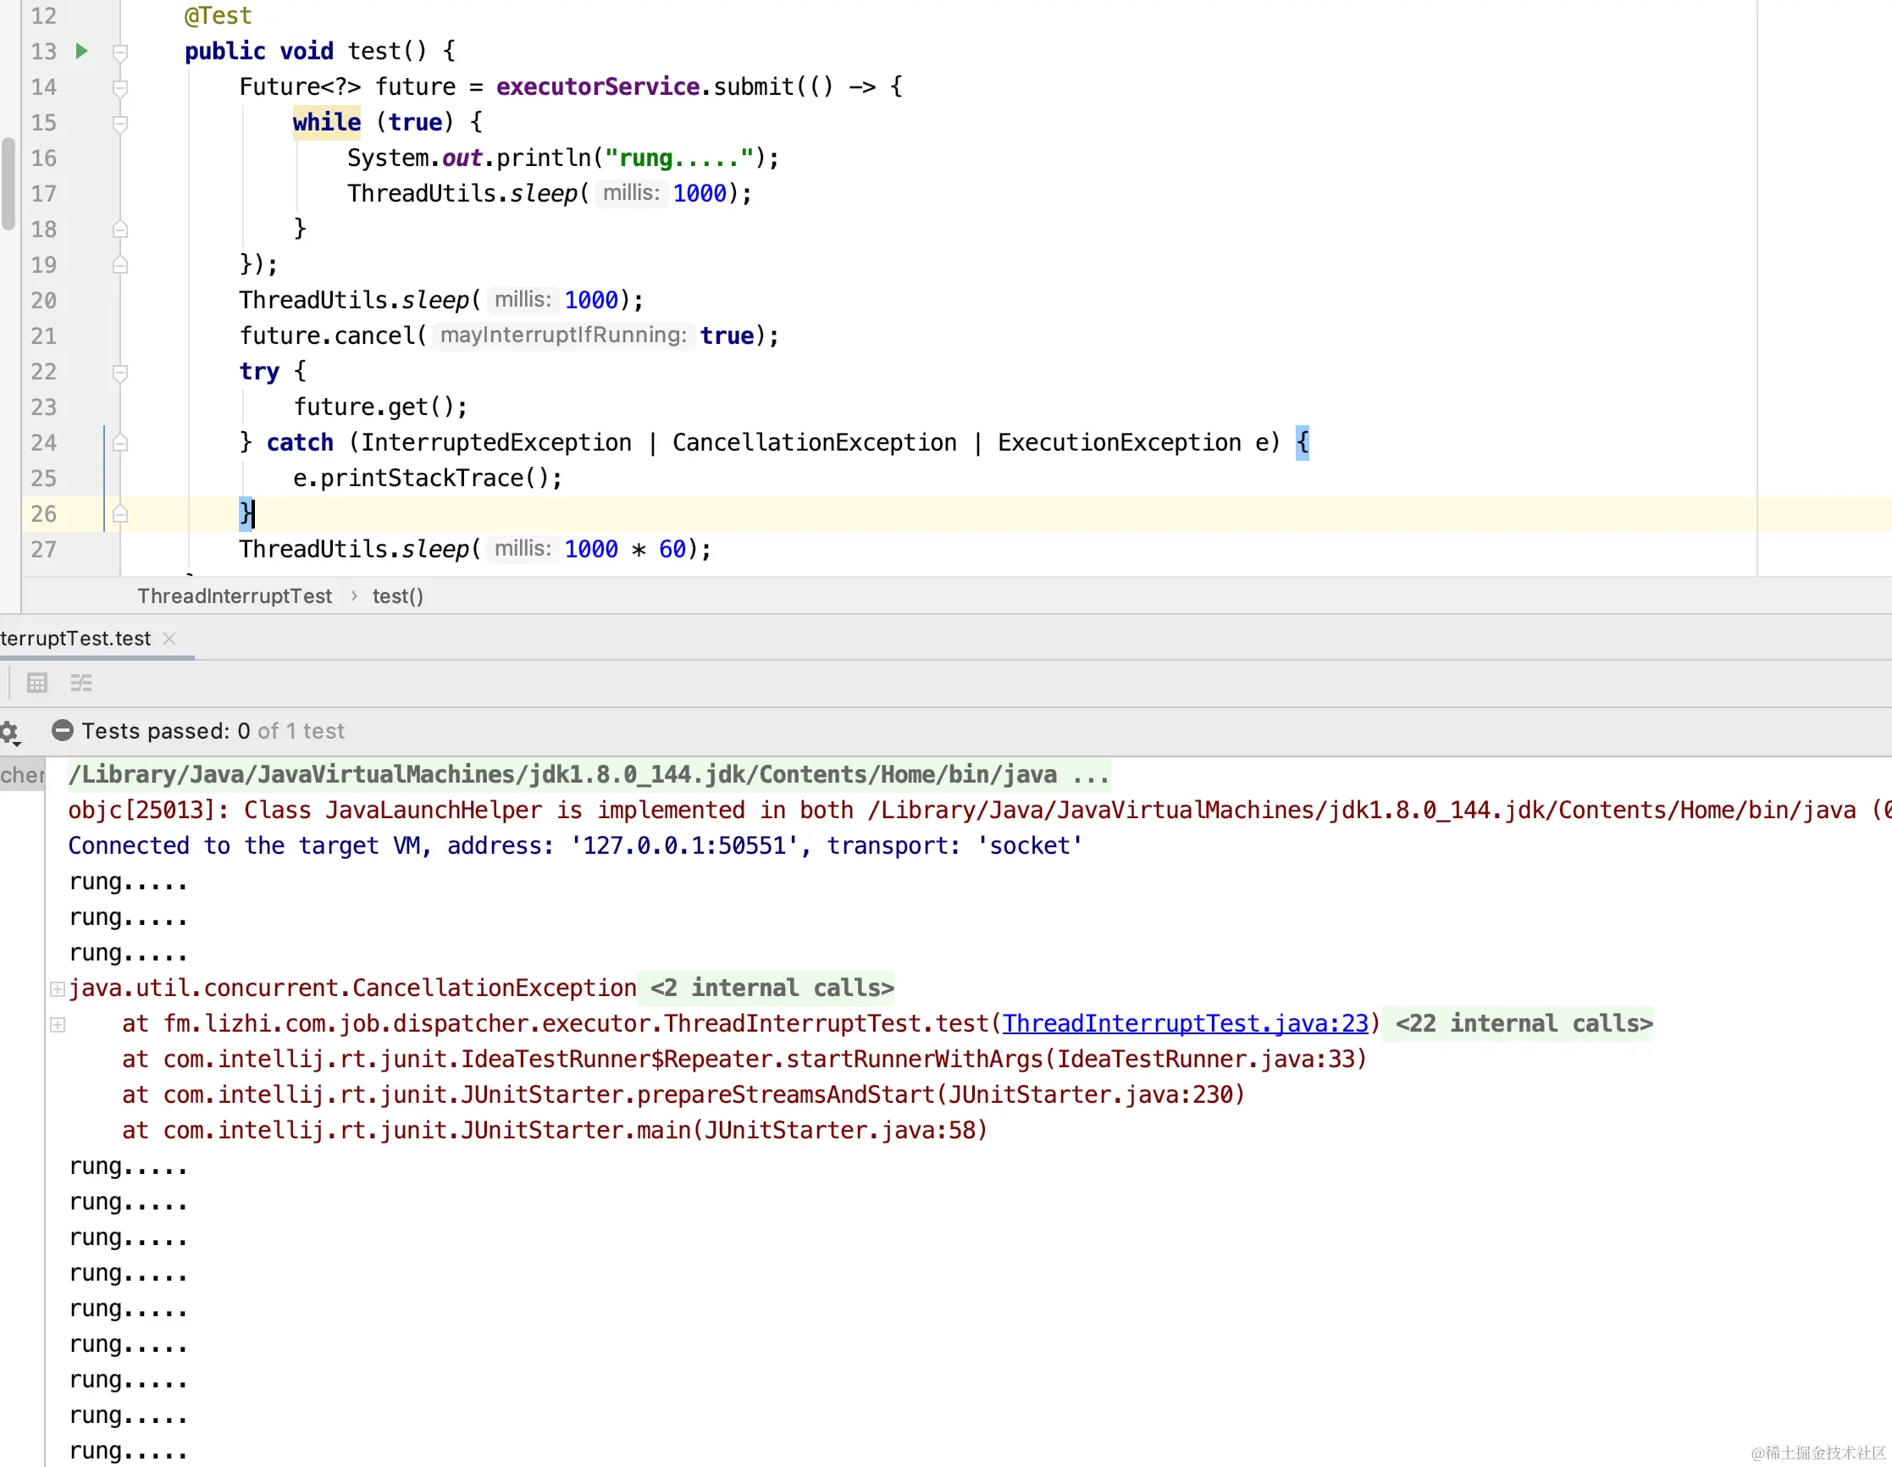This screenshot has width=1892, height=1467.
Task: Open the run settings gear menu
Action: click(x=10, y=733)
